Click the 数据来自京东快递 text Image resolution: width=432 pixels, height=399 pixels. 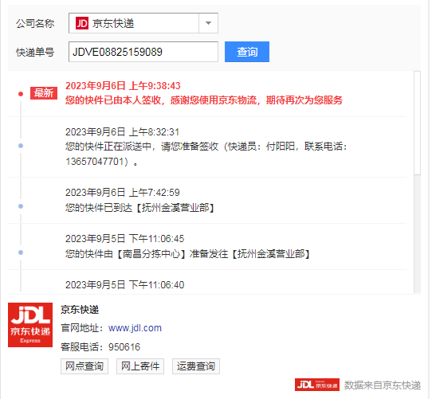[383, 385]
